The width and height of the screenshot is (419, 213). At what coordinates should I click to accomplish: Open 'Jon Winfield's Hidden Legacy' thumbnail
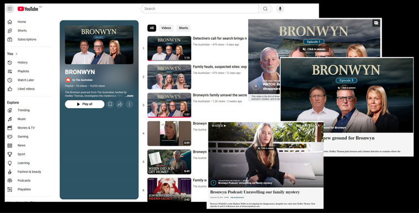pyautogui.click(x=169, y=189)
